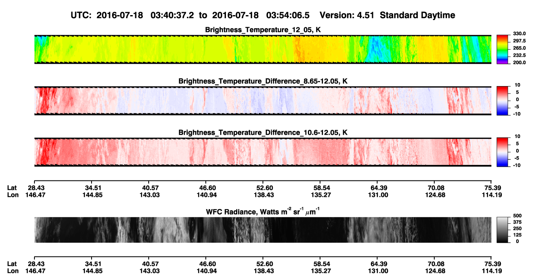
Task: Click the 500 label on the WFC Radiance color bar
Action: click(517, 216)
